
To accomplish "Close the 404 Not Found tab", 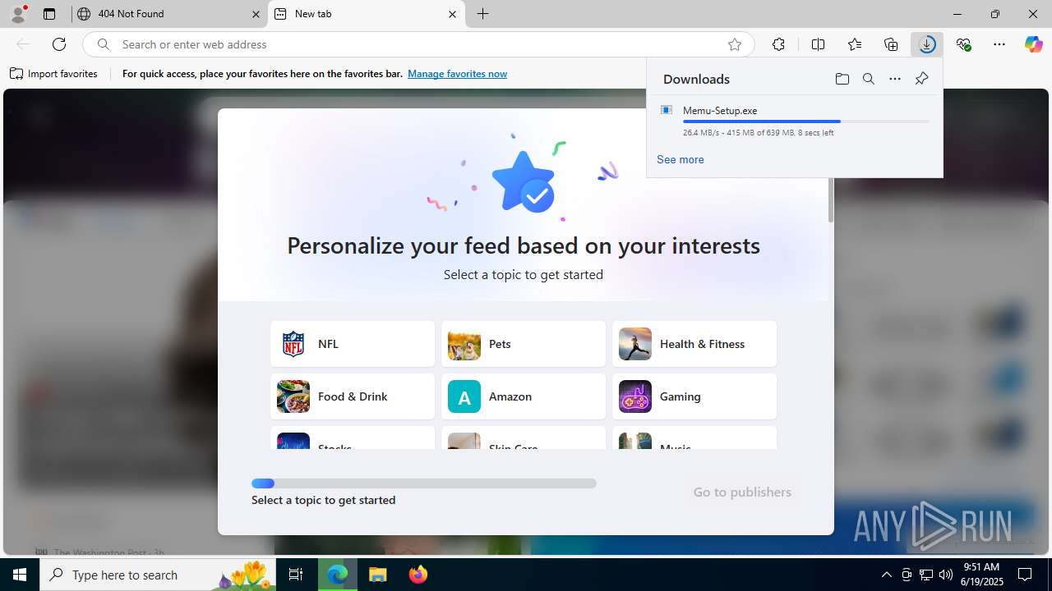I will [256, 14].
